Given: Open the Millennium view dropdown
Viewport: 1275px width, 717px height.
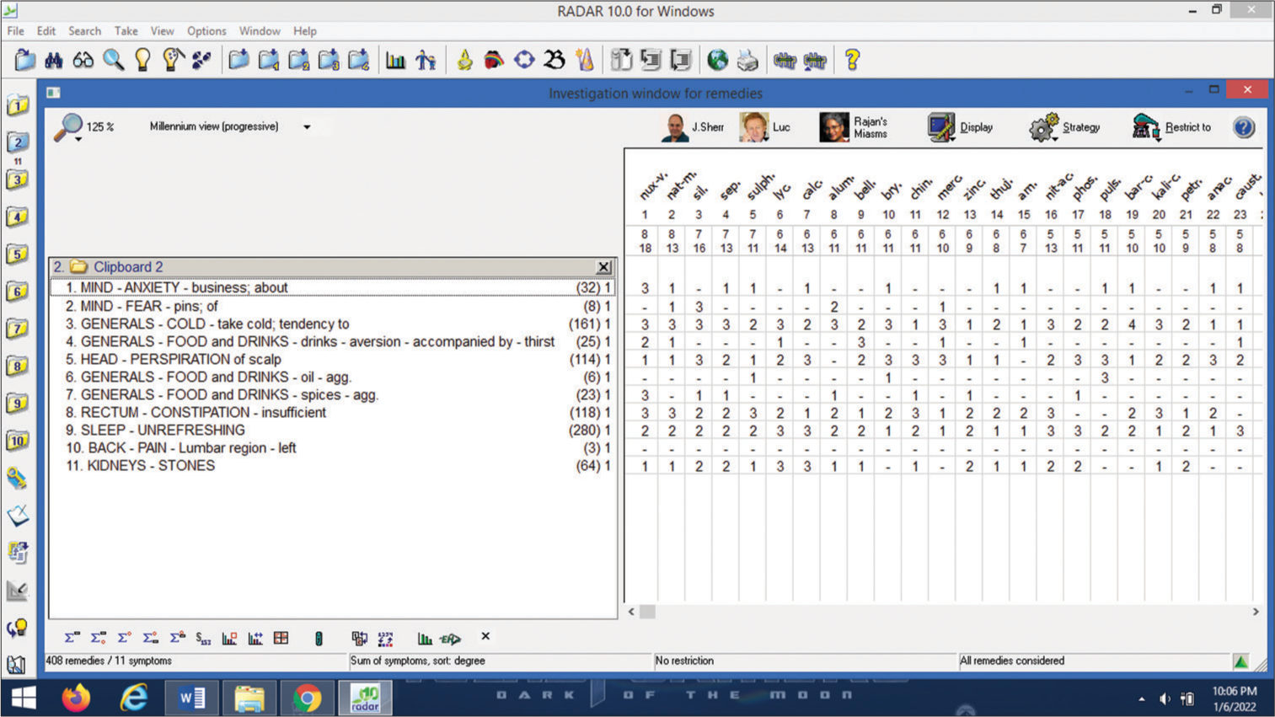Looking at the screenshot, I should coord(307,127).
